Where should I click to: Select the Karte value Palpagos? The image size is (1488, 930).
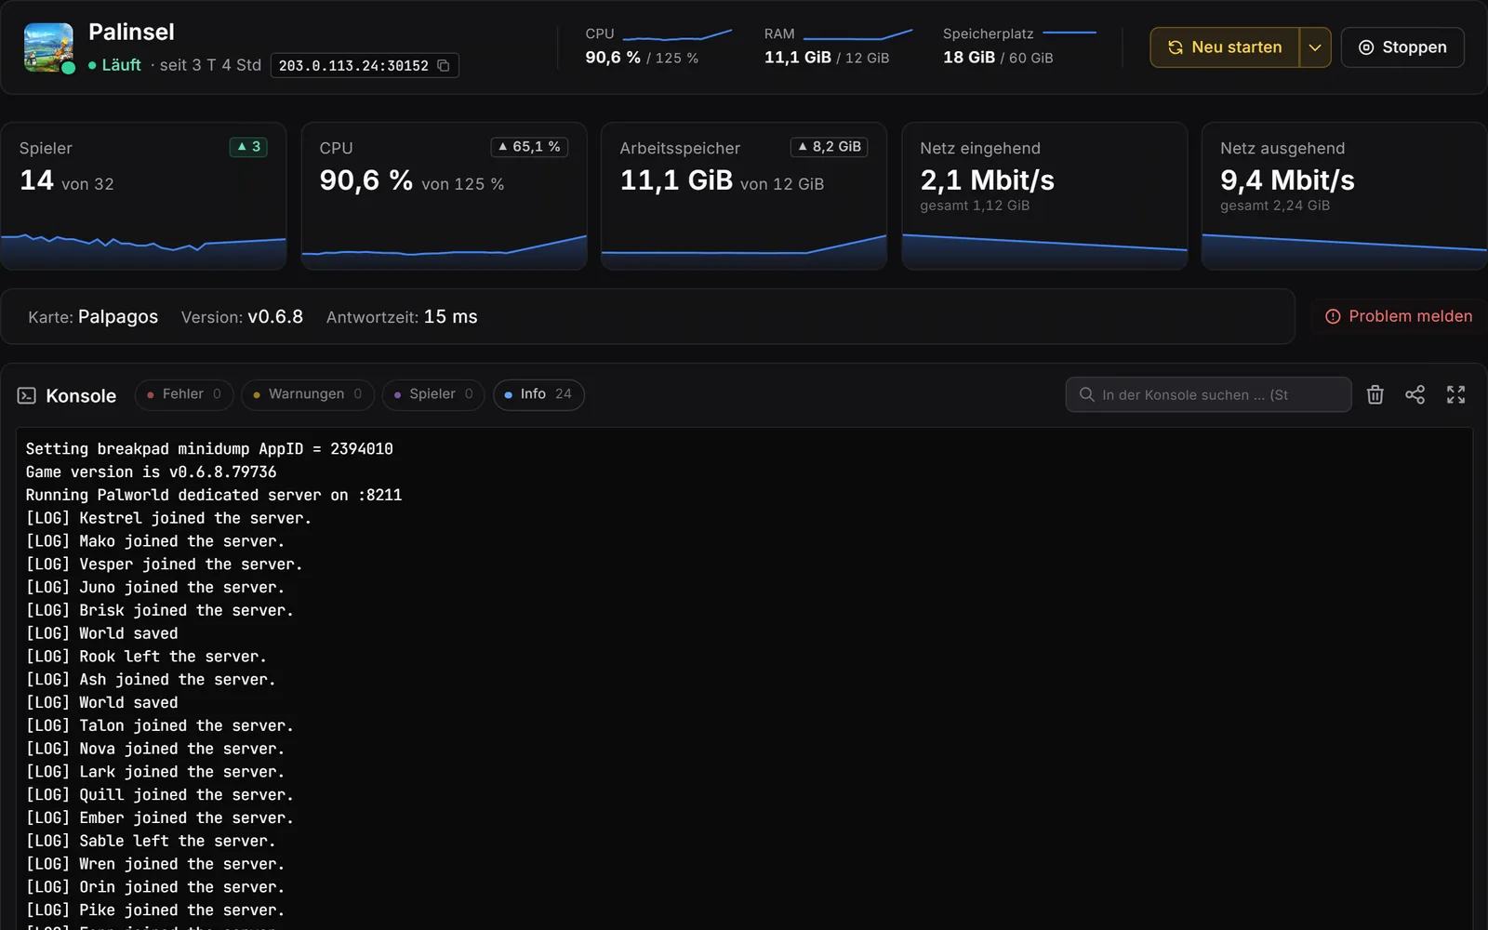click(118, 316)
